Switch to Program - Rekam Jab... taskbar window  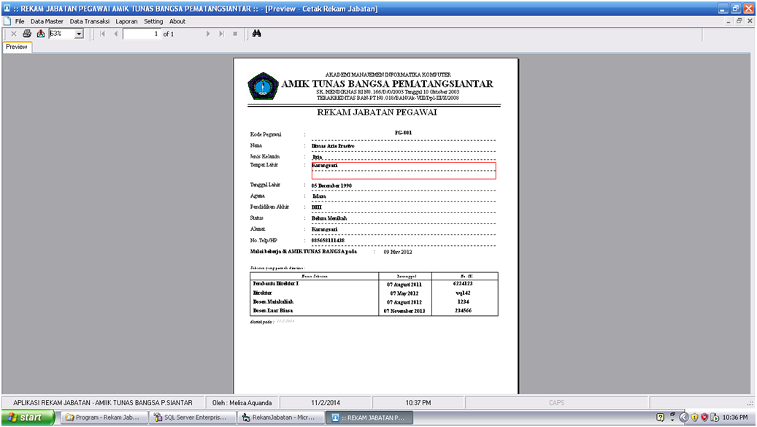(104, 418)
